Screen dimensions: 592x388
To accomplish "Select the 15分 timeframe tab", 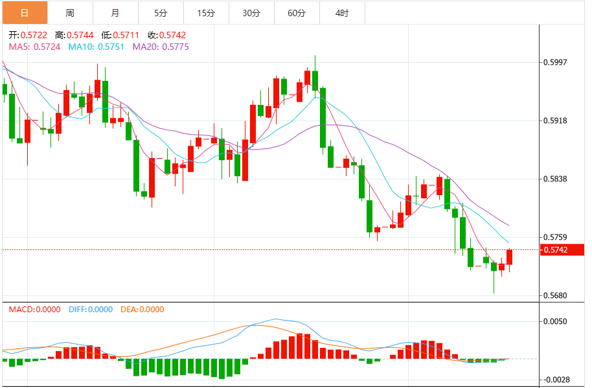I will point(206,13).
